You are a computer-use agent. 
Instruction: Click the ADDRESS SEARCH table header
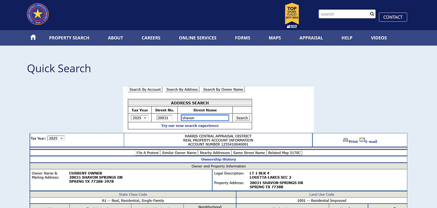point(190,103)
